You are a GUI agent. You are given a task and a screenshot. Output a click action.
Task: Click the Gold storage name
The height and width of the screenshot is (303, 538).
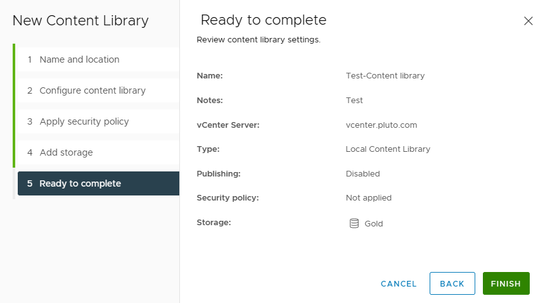pyautogui.click(x=374, y=224)
